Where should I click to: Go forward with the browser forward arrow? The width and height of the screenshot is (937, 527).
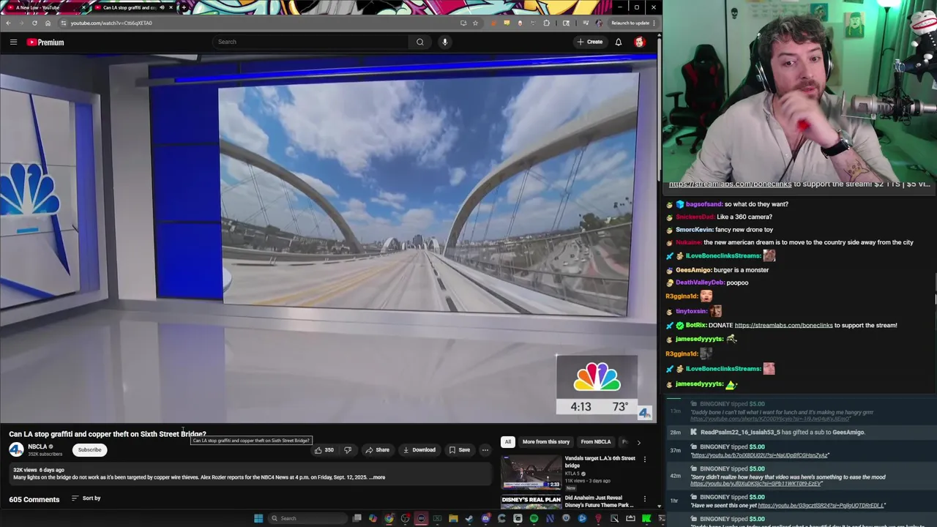21,23
